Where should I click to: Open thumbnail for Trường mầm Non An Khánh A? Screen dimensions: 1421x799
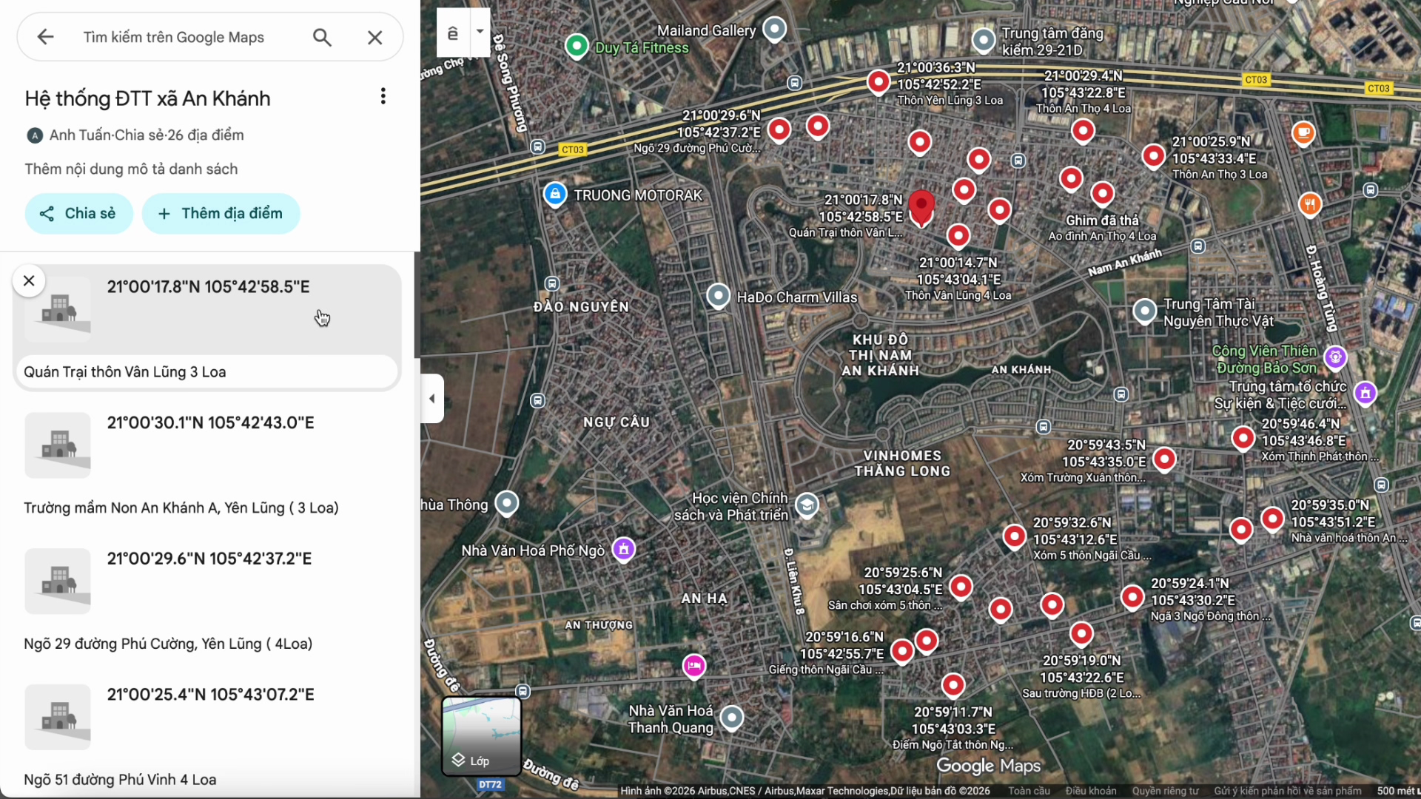tap(58, 445)
